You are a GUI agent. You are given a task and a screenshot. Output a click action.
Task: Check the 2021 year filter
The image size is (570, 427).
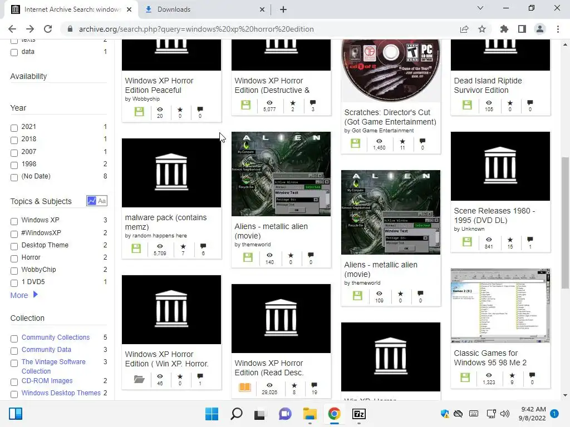pos(14,128)
